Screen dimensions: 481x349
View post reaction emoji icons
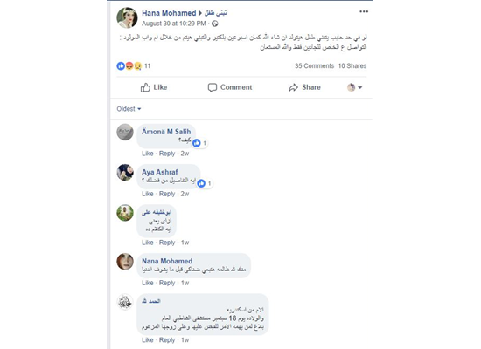tap(129, 65)
